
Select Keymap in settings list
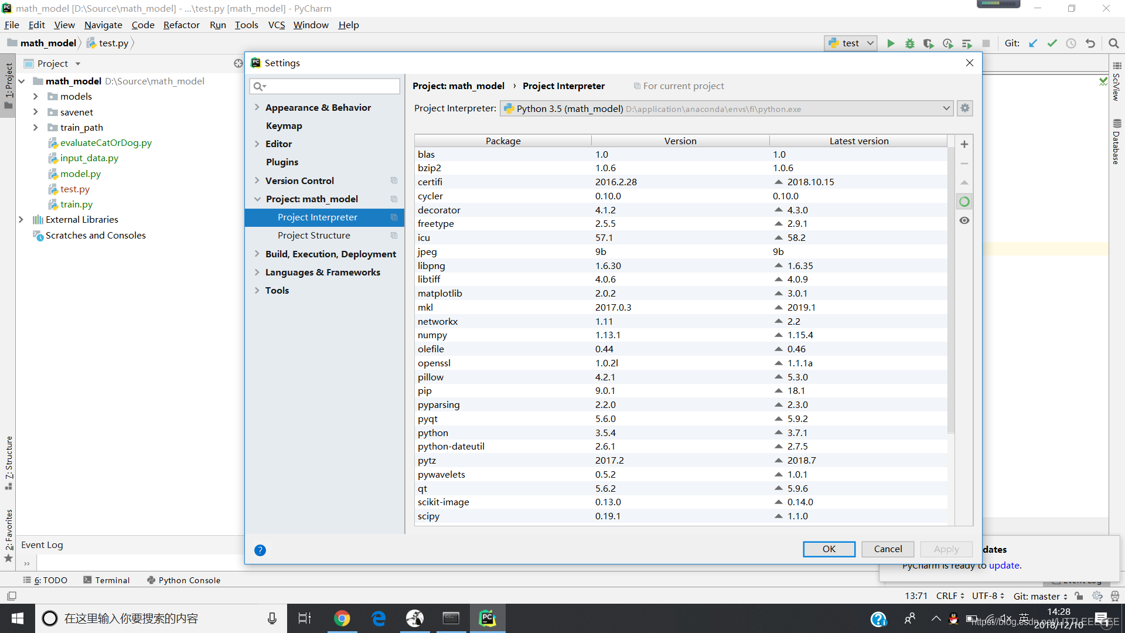click(x=284, y=126)
